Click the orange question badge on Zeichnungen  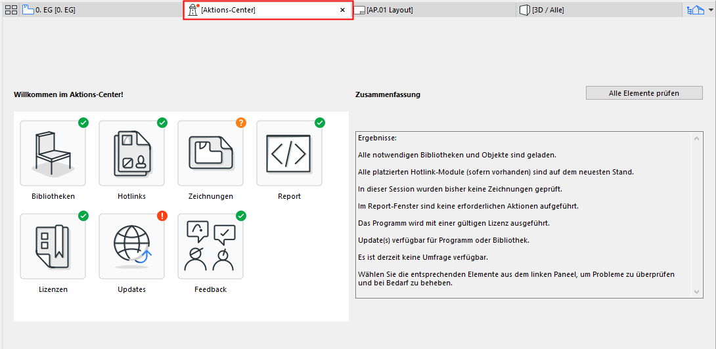241,122
